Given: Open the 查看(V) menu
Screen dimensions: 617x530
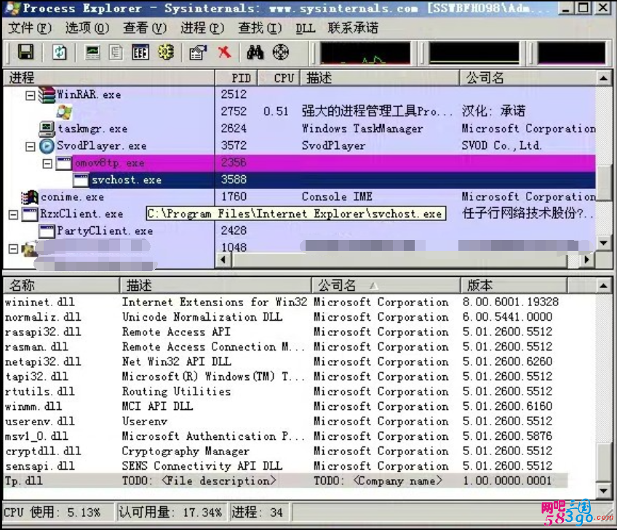Looking at the screenshot, I should coord(145,28).
